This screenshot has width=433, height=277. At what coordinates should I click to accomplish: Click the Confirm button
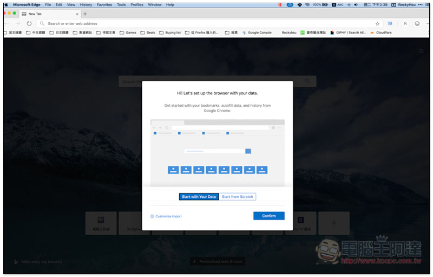(268, 216)
